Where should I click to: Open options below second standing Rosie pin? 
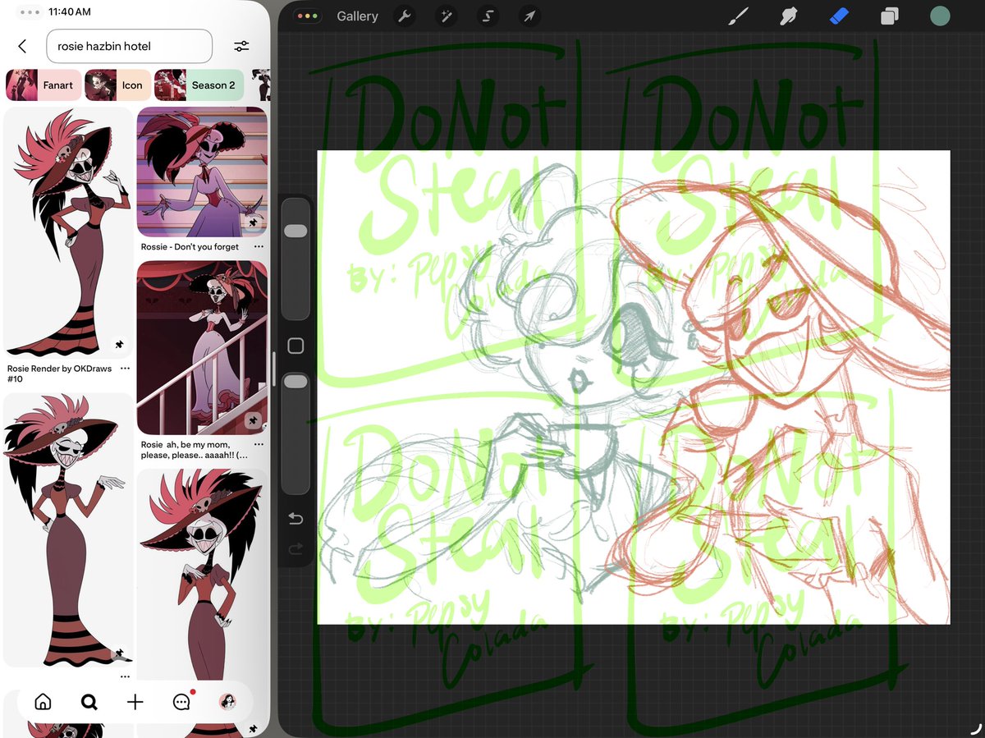(125, 676)
